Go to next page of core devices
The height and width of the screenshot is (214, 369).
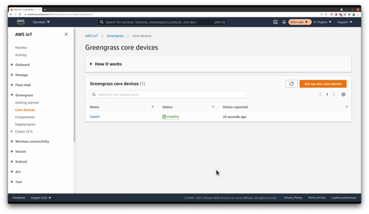click(334, 94)
